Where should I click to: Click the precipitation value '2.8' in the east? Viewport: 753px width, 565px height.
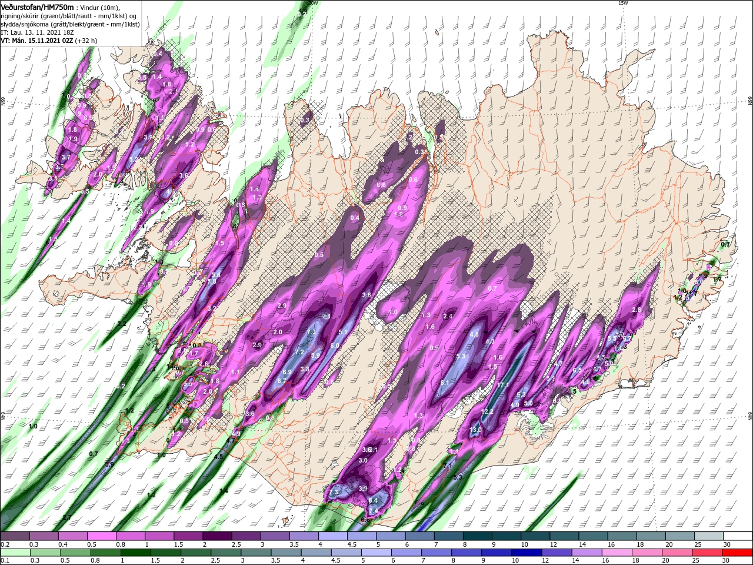(636, 310)
